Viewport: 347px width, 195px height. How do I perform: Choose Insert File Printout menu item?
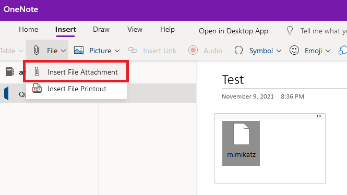point(76,89)
